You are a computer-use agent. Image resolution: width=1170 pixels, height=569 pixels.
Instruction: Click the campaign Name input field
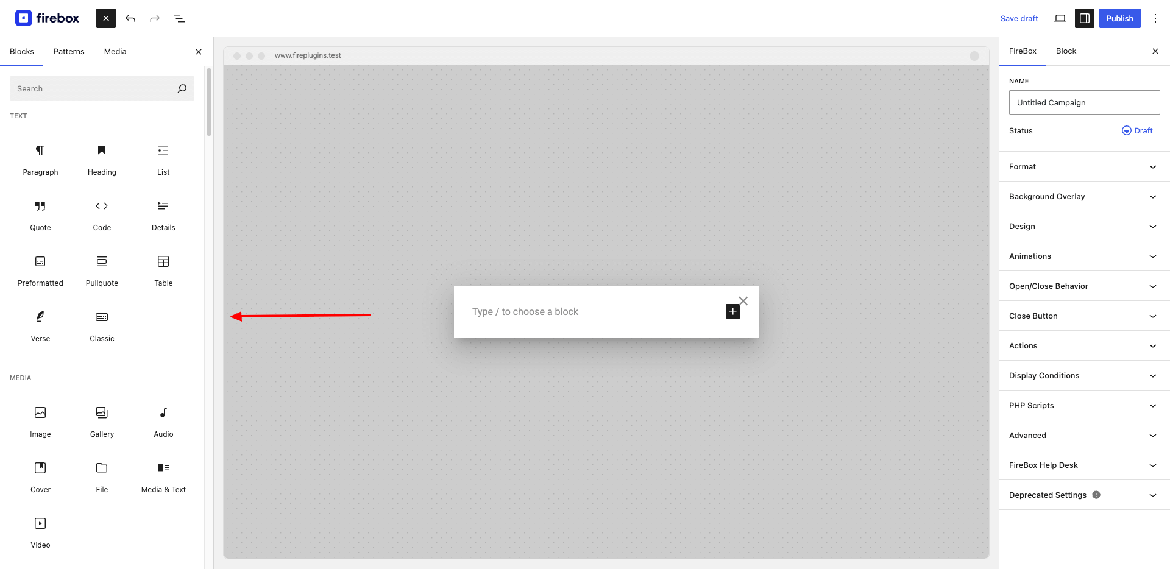pyautogui.click(x=1084, y=102)
